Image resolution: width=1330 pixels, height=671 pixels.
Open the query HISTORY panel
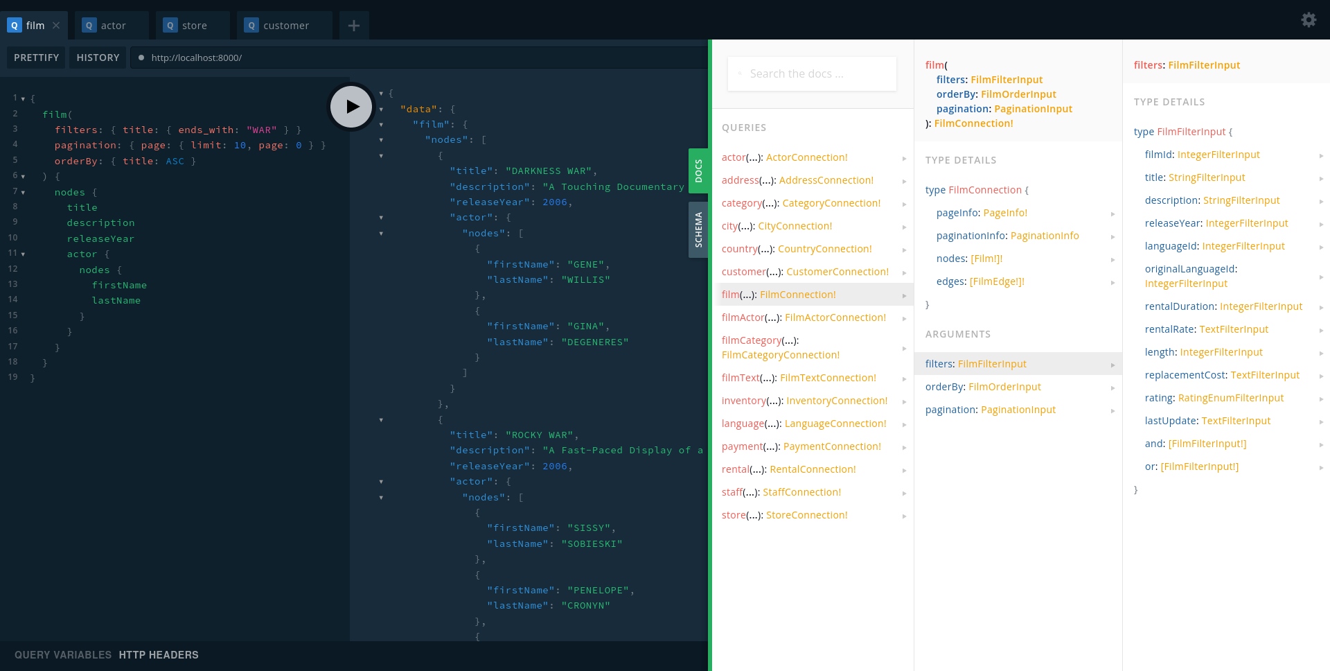(98, 58)
